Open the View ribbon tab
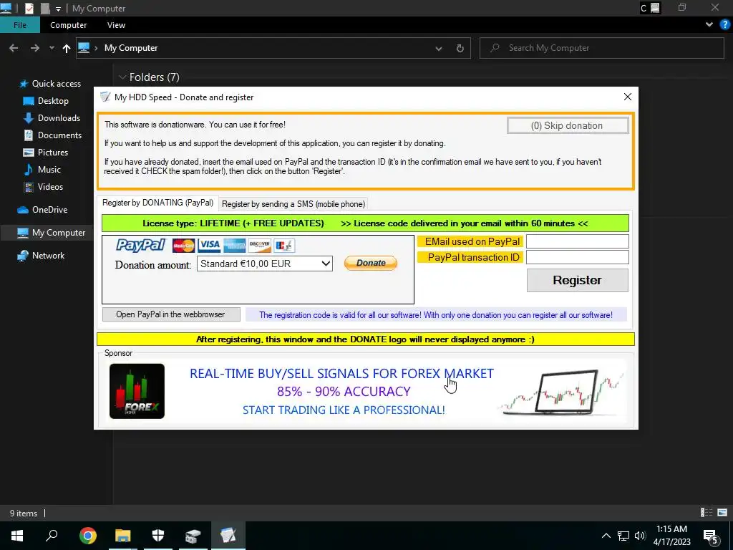Screen dimensions: 733x550 coord(116,25)
